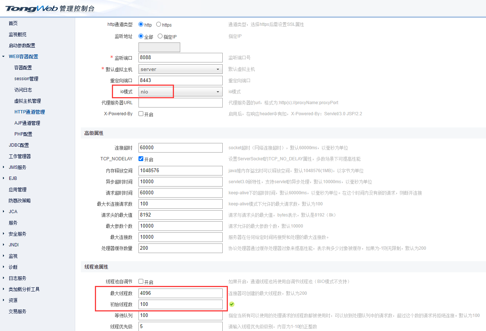Screen dimensions: 486x331
Task: Open PHP配置 in the sidebar
Action: coord(23,134)
